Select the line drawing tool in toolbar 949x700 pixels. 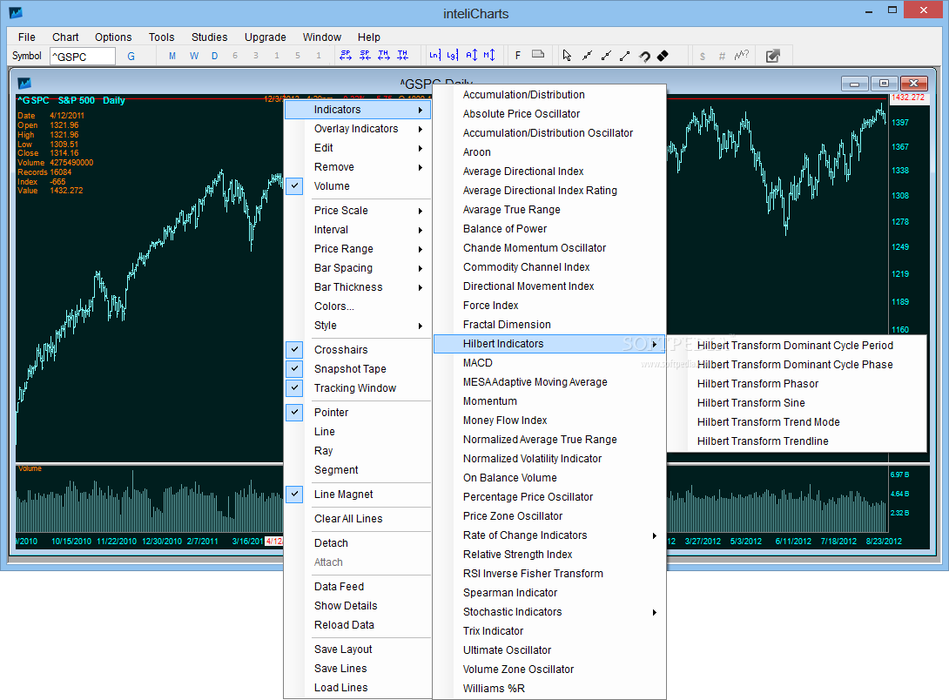pyautogui.click(x=587, y=56)
